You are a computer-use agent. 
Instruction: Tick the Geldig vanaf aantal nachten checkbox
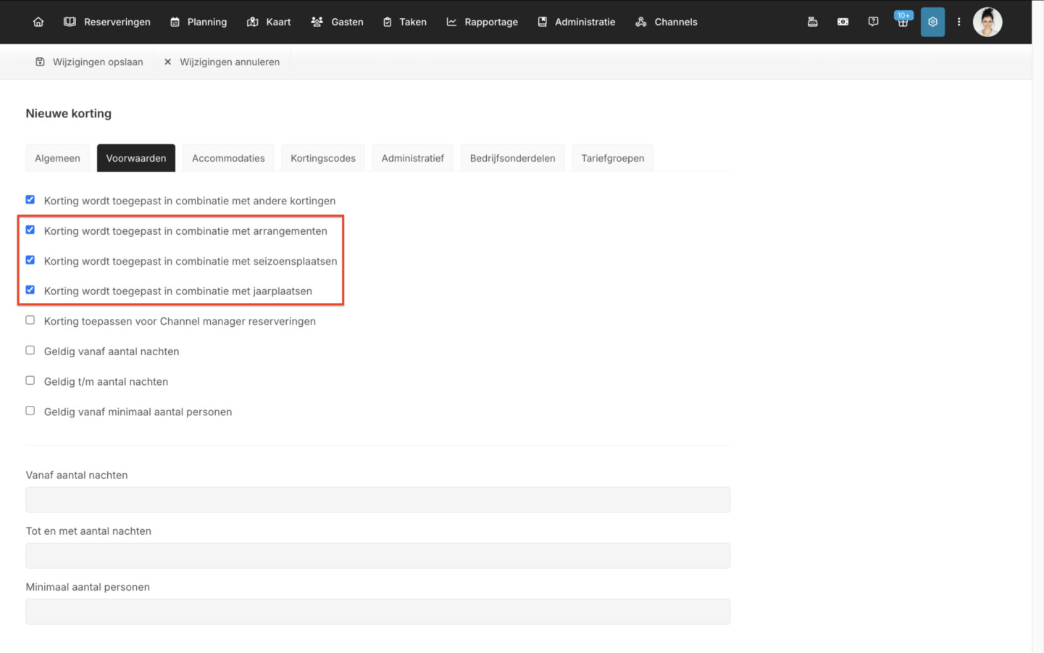coord(30,350)
